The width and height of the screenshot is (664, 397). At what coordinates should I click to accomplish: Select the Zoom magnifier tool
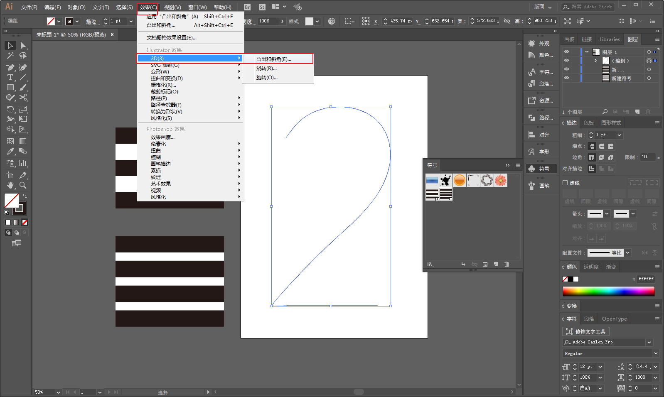click(23, 185)
